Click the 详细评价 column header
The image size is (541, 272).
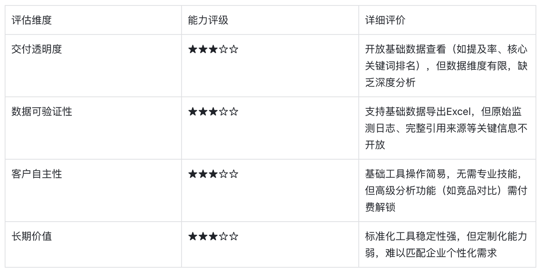click(x=385, y=20)
